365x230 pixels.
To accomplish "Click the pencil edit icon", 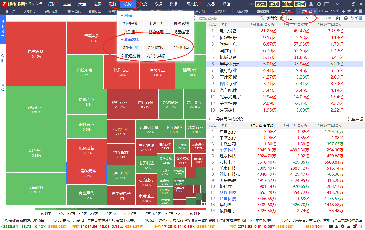I will coord(355,11).
